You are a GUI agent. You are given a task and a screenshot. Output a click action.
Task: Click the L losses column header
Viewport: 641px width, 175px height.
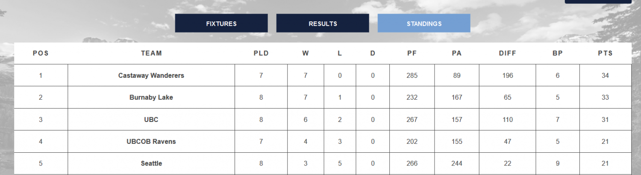340,53
